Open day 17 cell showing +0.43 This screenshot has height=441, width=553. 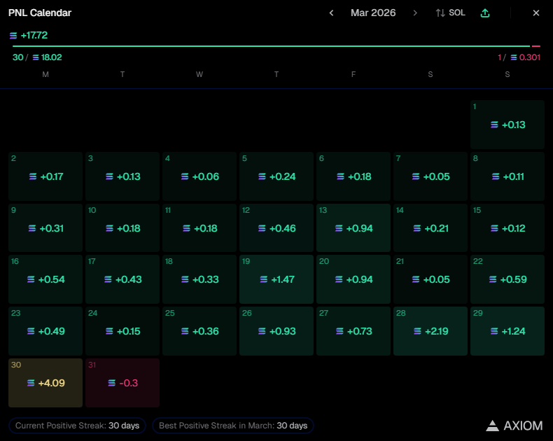click(122, 279)
